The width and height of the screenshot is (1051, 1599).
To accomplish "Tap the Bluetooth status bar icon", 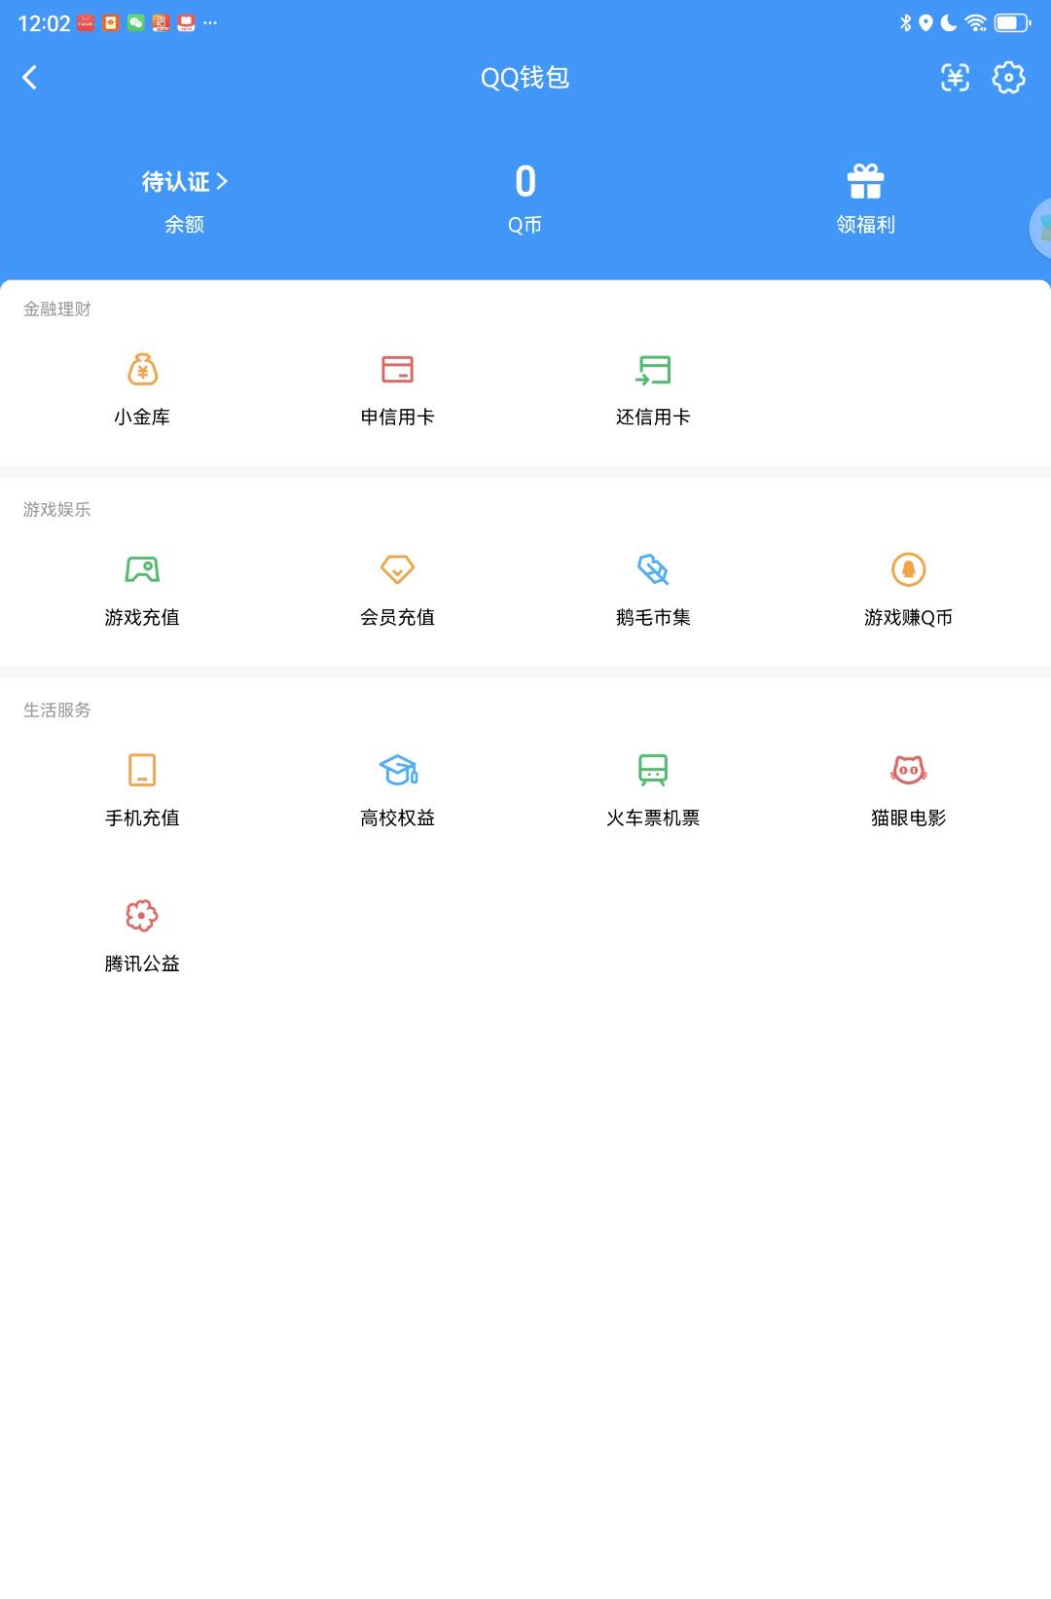I will point(905,22).
